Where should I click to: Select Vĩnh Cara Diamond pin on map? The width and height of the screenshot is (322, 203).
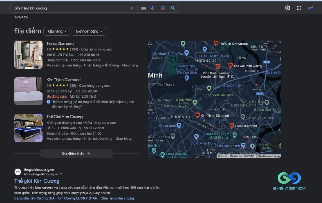pos(218,66)
